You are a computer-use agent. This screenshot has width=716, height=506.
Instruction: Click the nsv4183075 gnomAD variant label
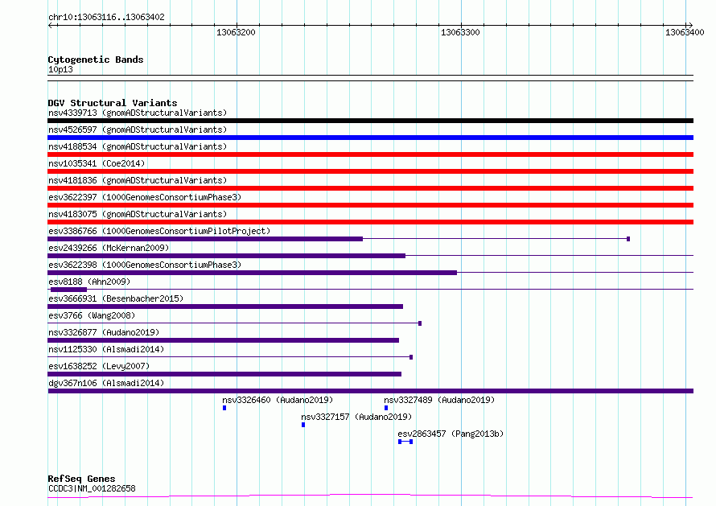(x=138, y=214)
